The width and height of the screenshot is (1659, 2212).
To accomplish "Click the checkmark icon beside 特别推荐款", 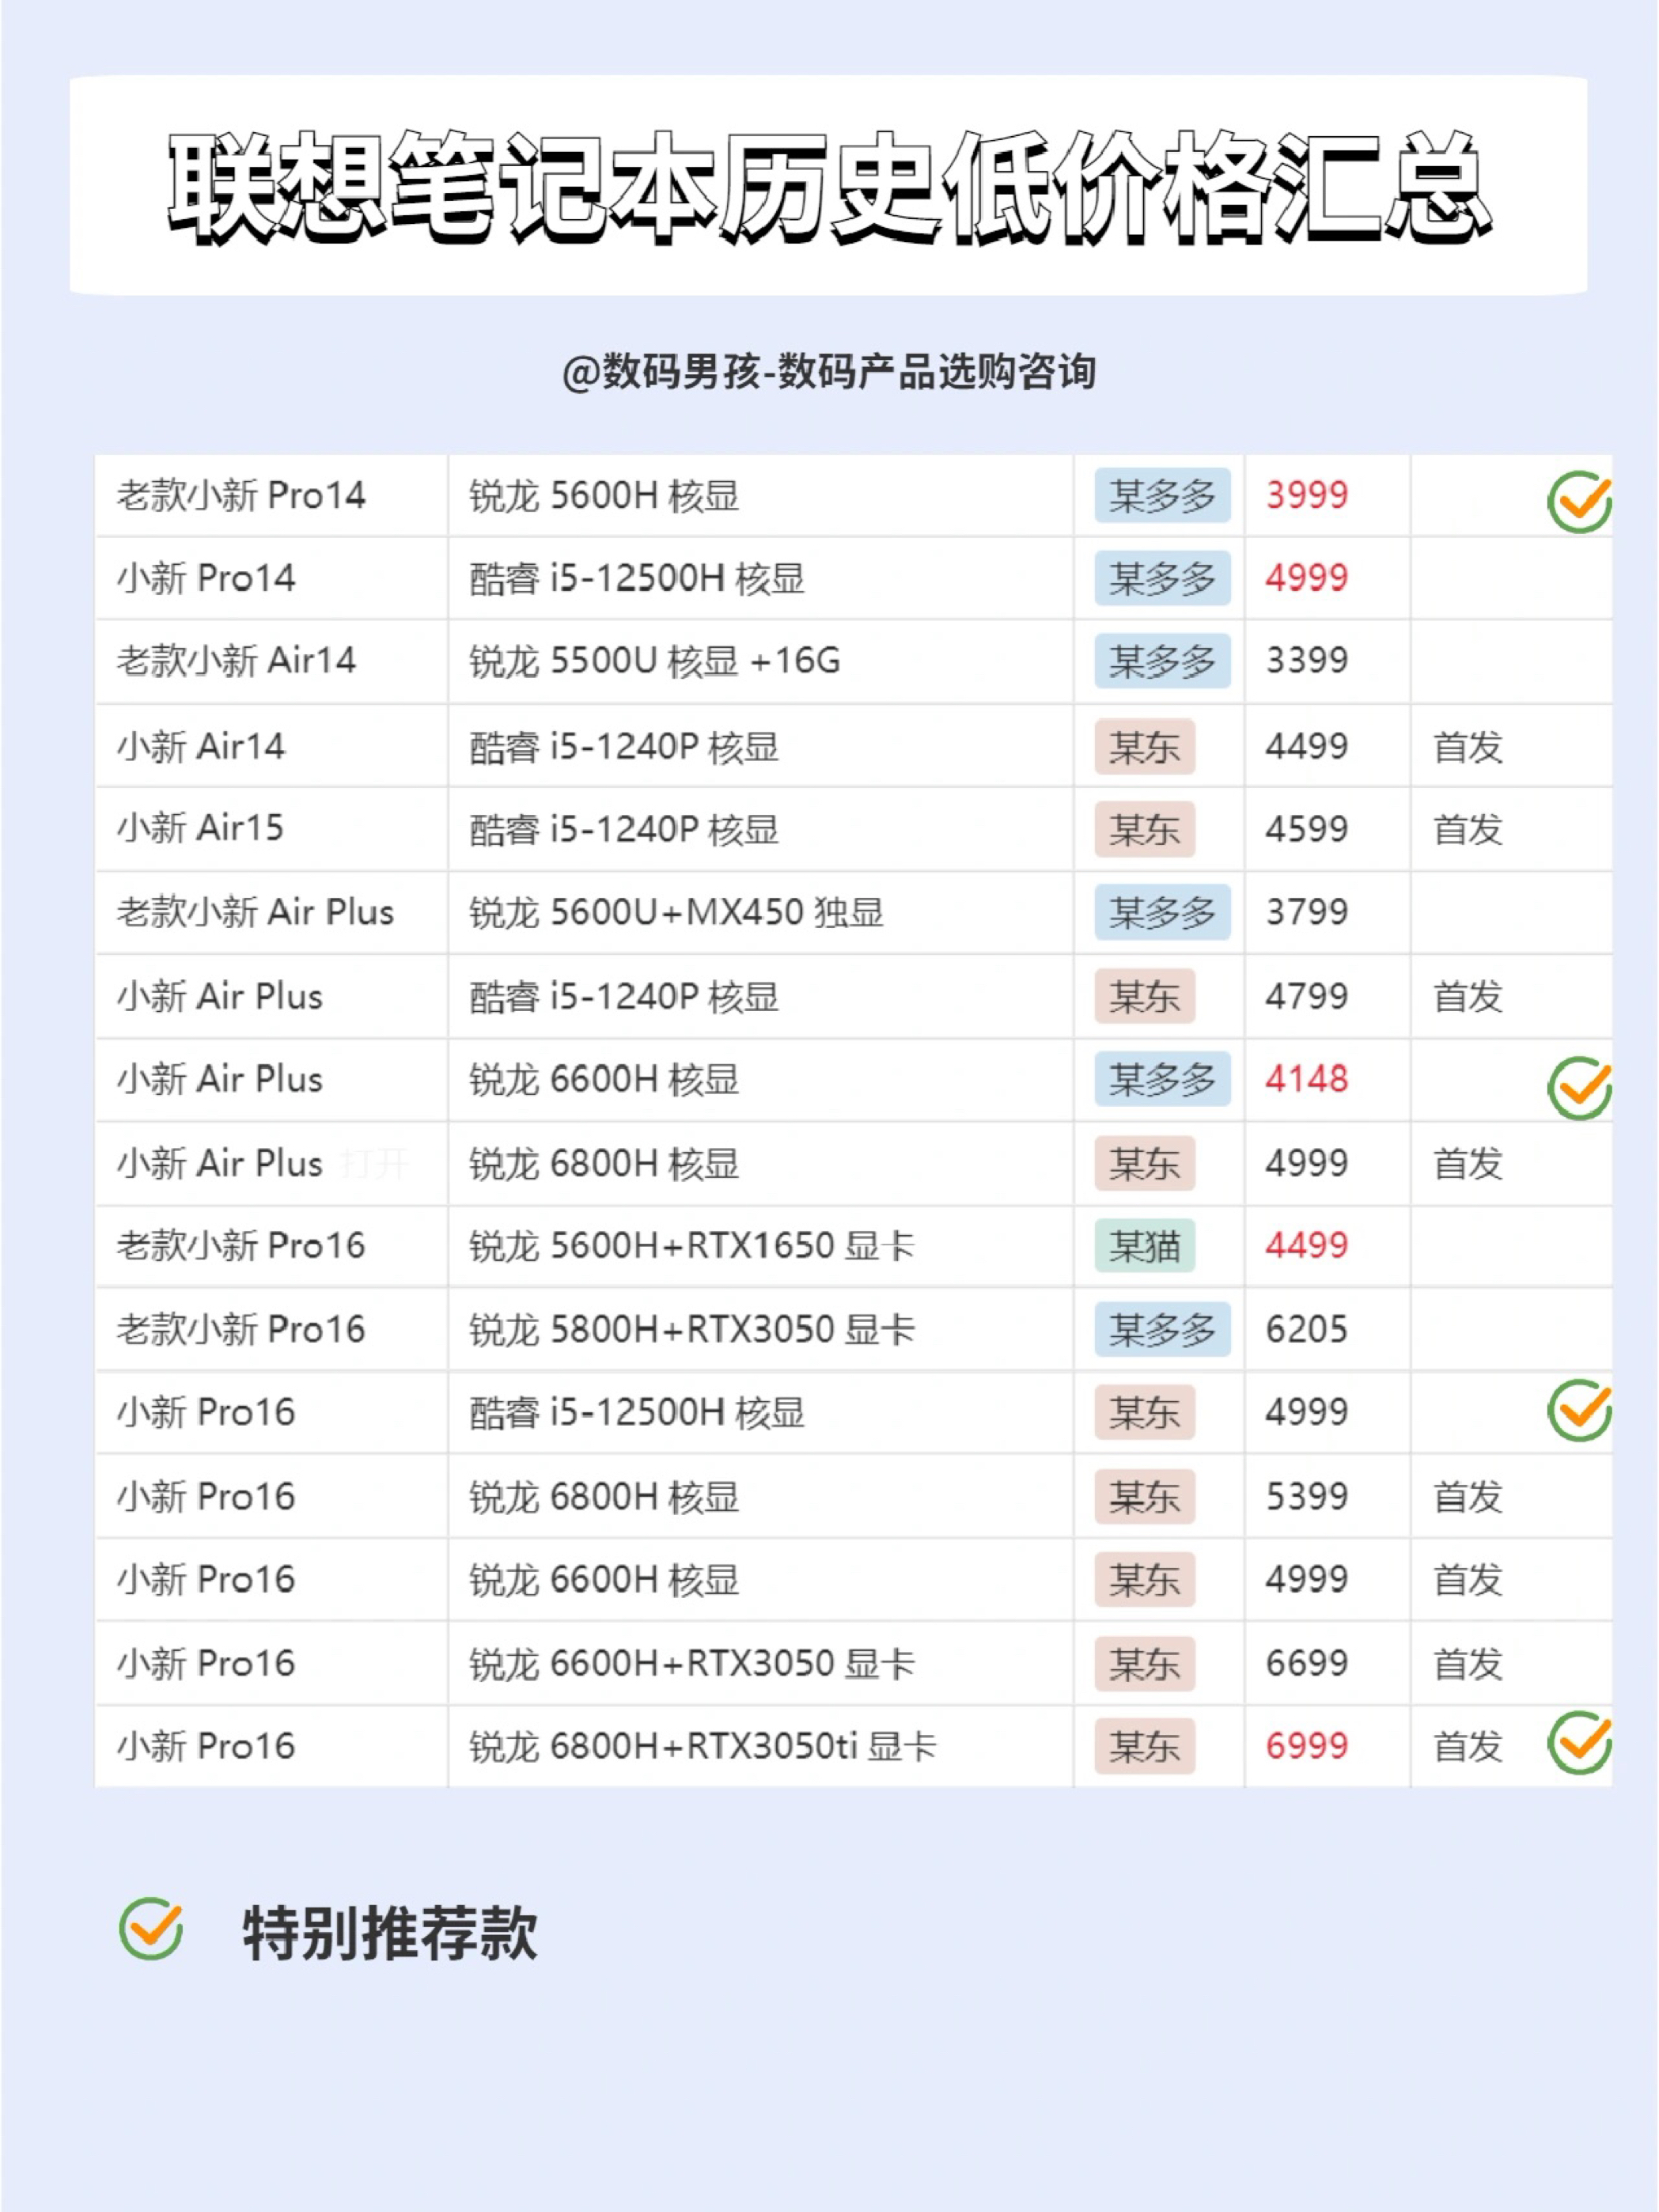I will point(151,1928).
